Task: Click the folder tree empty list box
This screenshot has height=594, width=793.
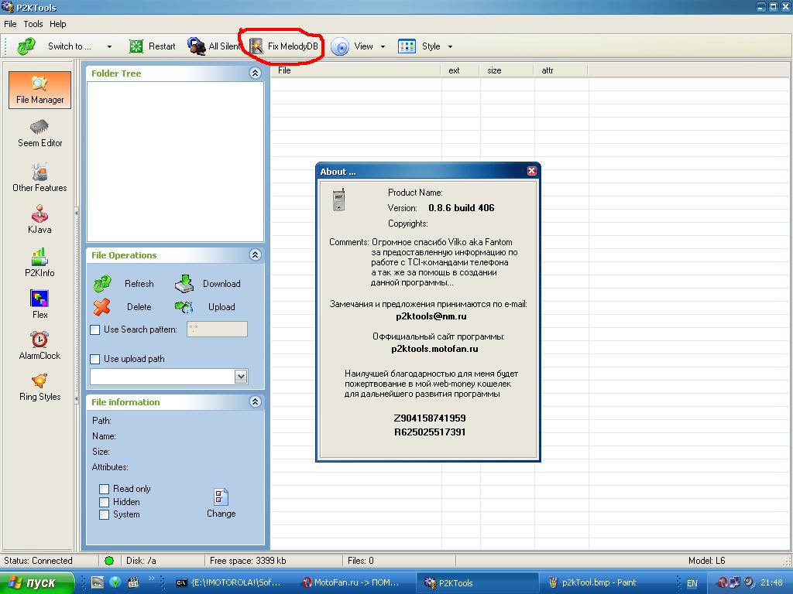Action: (175, 162)
